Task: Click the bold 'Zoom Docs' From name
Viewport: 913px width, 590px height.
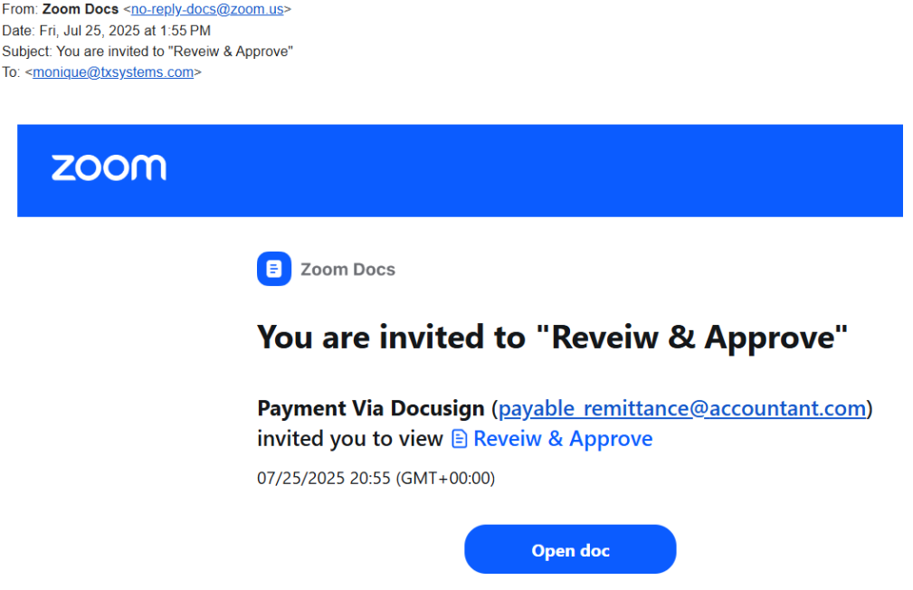Action: point(81,9)
